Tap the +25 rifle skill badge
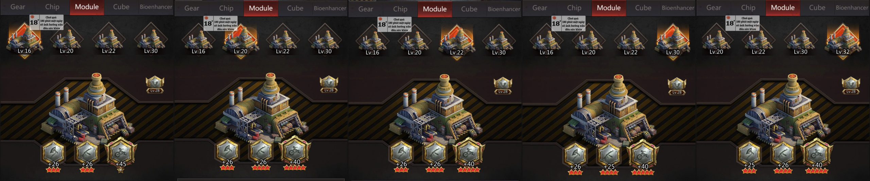This screenshot has height=181, width=870. pos(609,156)
